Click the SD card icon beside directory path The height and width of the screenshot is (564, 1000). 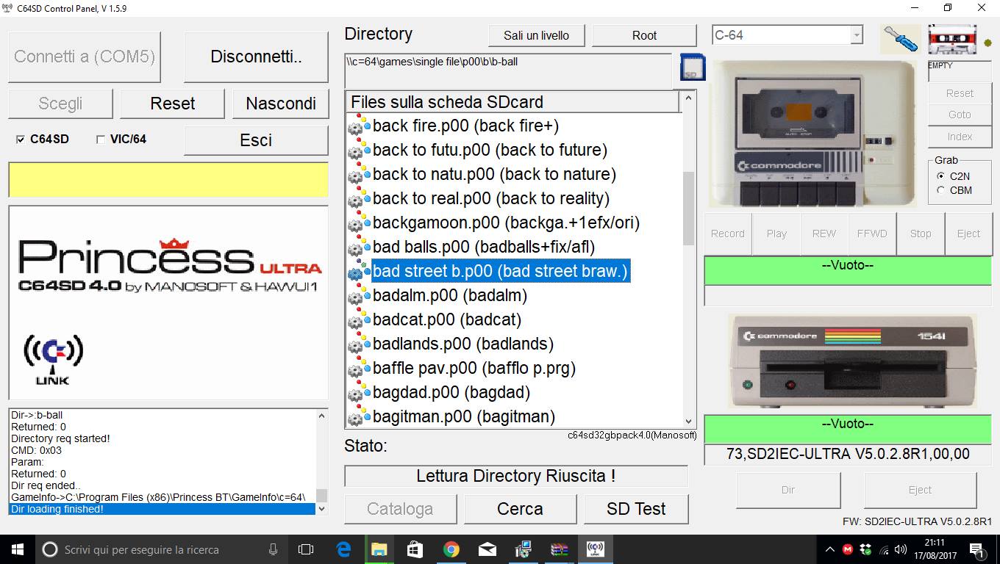tap(693, 67)
